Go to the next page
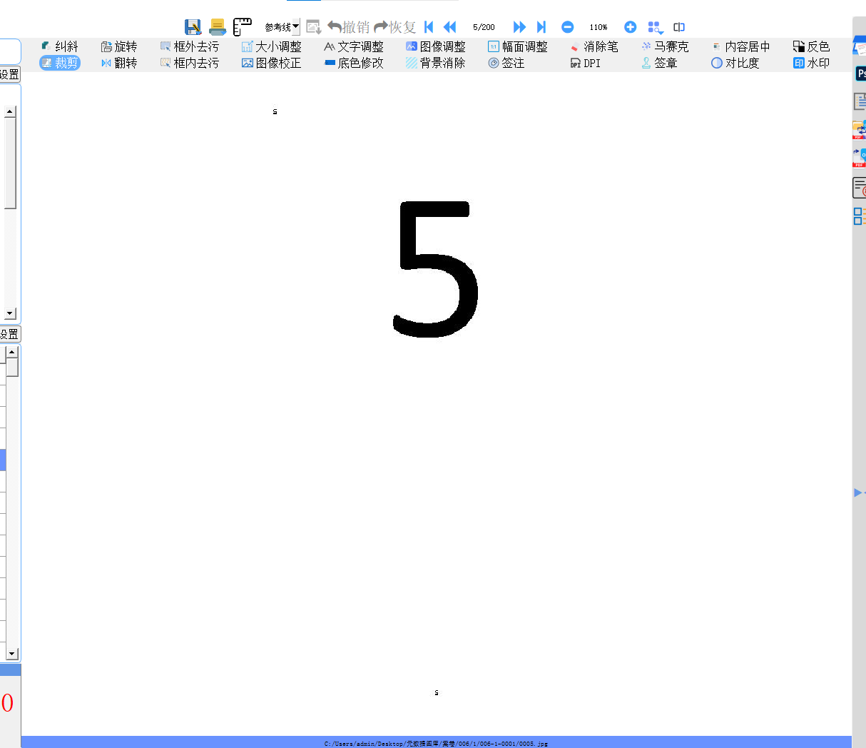The width and height of the screenshot is (866, 748). click(519, 27)
